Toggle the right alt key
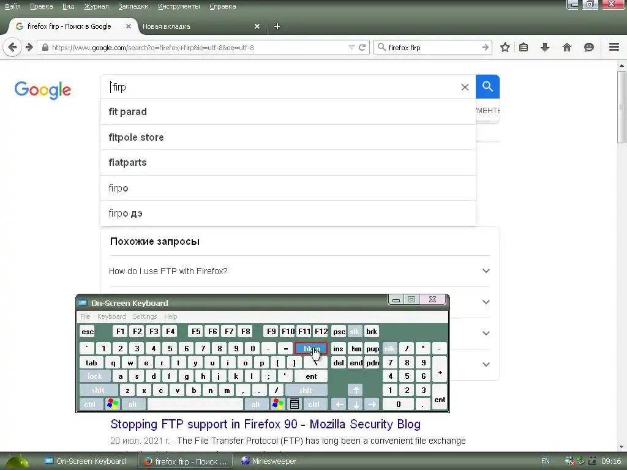This screenshot has height=470, width=627. (x=255, y=404)
